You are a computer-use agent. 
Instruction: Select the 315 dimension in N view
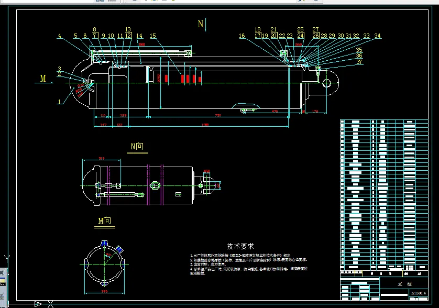[101, 159]
